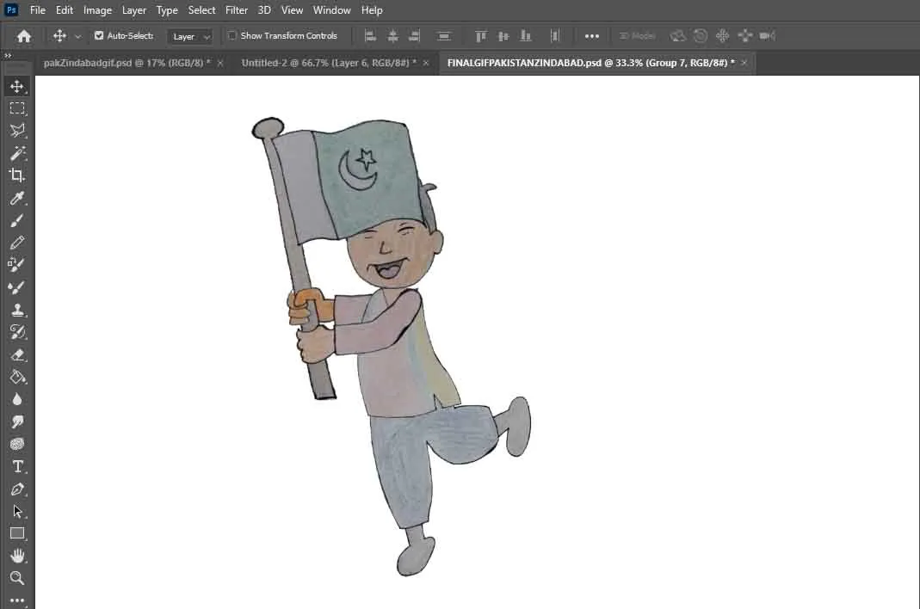920x609 pixels.
Task: Select the Pen tool
Action: coord(17,489)
